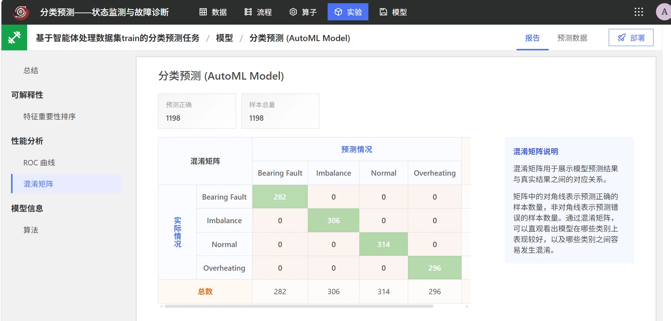Click total 306 in 总数 row
The height and width of the screenshot is (321, 671).
click(x=333, y=291)
